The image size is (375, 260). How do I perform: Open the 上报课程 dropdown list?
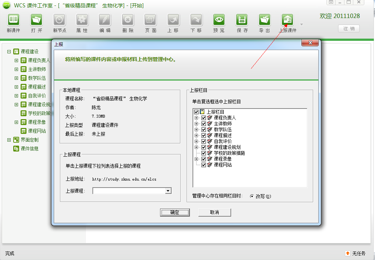click(x=168, y=191)
